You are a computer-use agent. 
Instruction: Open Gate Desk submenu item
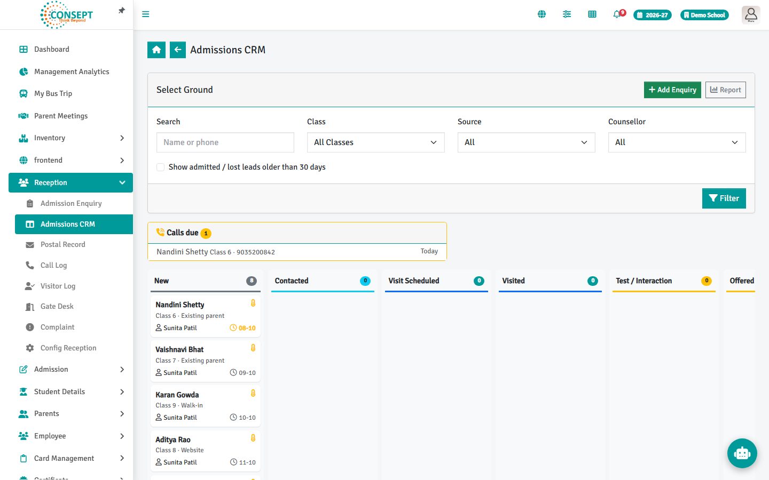(x=74, y=306)
